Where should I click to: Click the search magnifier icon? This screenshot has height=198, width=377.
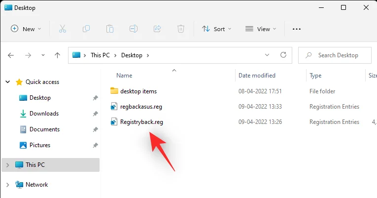308,55
